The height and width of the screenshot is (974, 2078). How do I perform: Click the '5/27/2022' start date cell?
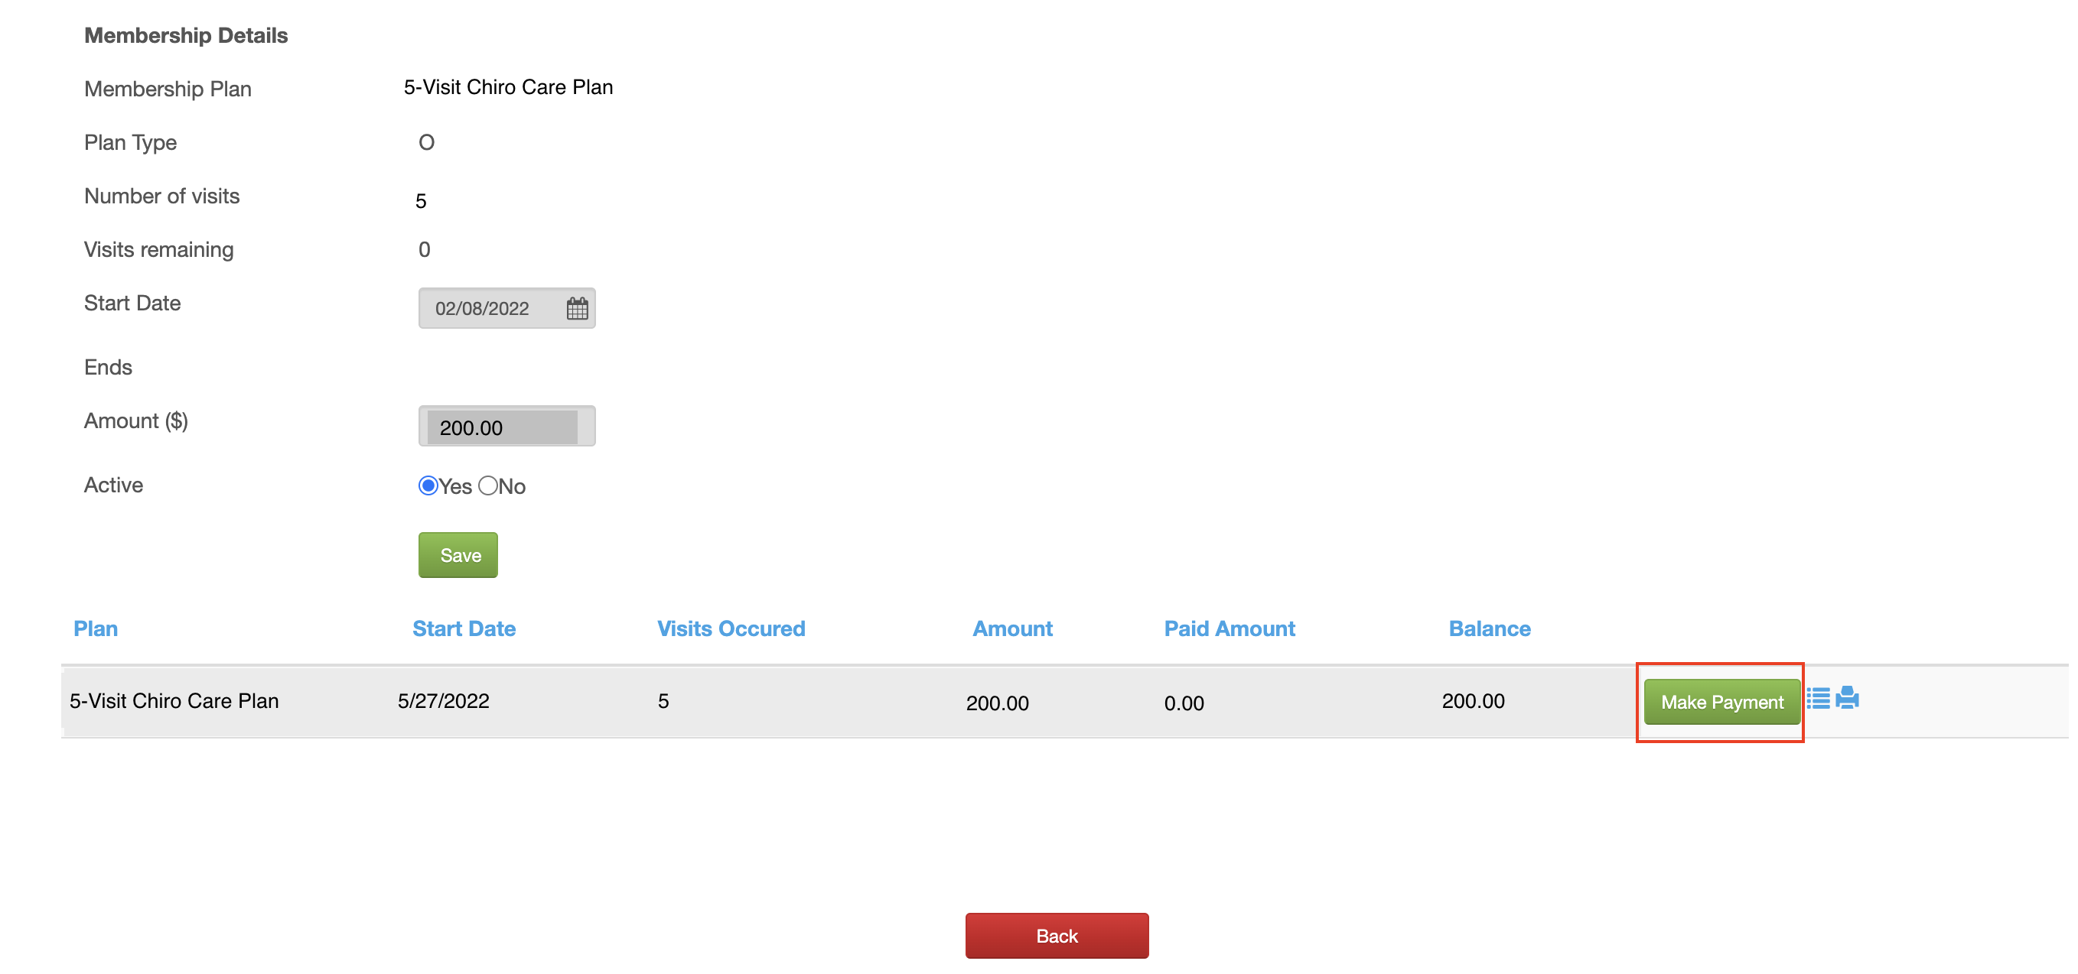click(x=444, y=700)
